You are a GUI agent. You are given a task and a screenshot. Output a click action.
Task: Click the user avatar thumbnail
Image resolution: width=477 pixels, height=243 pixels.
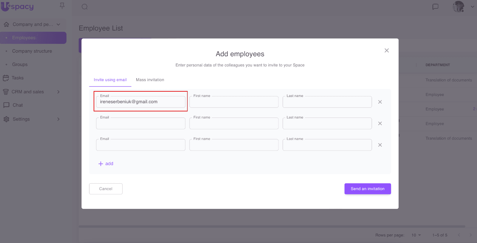pos(458,7)
